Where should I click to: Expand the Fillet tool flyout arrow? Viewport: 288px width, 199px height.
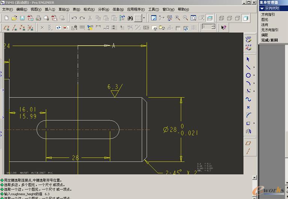click(x=254, y=91)
